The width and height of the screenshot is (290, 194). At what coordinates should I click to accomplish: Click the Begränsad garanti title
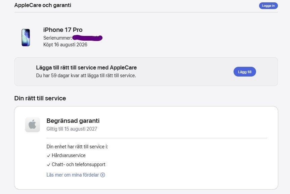coord(73,121)
